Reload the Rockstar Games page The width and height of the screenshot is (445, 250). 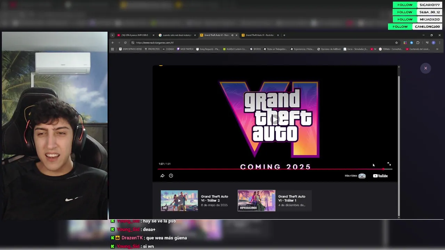(125, 43)
